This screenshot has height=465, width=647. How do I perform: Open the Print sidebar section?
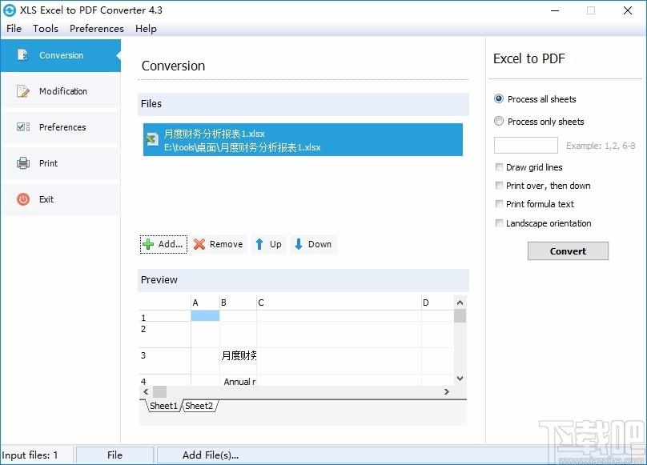pyautogui.click(x=61, y=163)
